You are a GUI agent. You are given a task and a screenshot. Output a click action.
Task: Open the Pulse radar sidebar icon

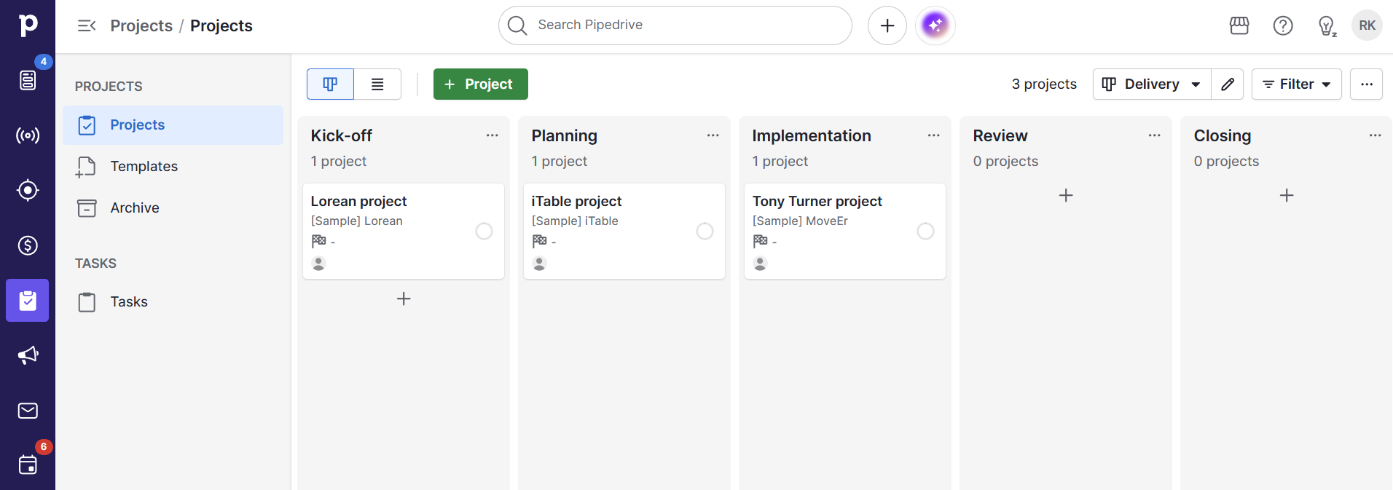click(x=28, y=135)
